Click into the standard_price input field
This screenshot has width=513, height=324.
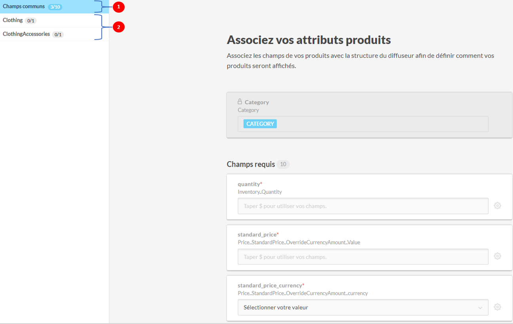click(363, 257)
